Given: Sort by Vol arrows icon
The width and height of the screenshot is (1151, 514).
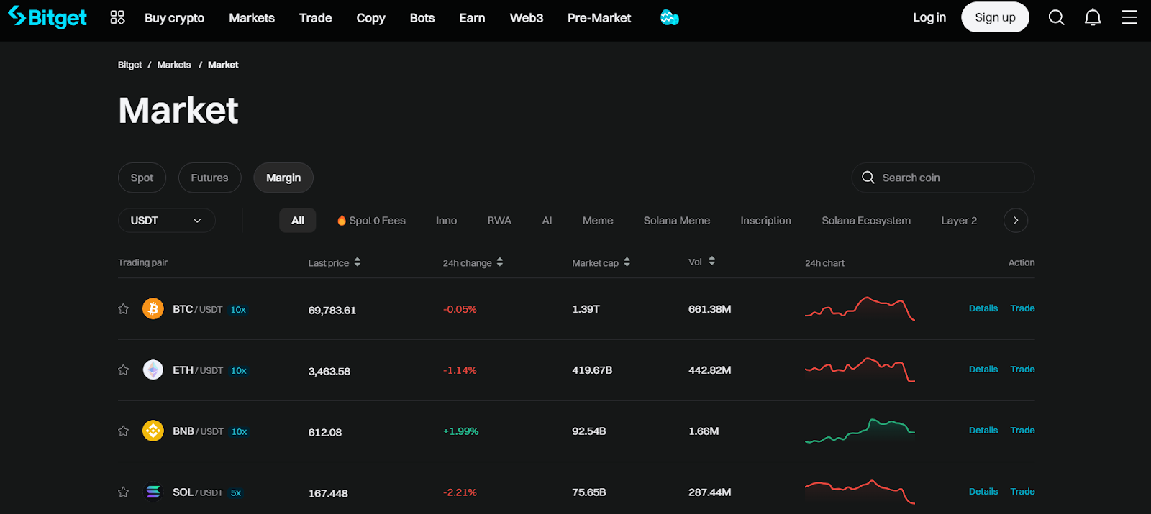Looking at the screenshot, I should pyautogui.click(x=711, y=261).
